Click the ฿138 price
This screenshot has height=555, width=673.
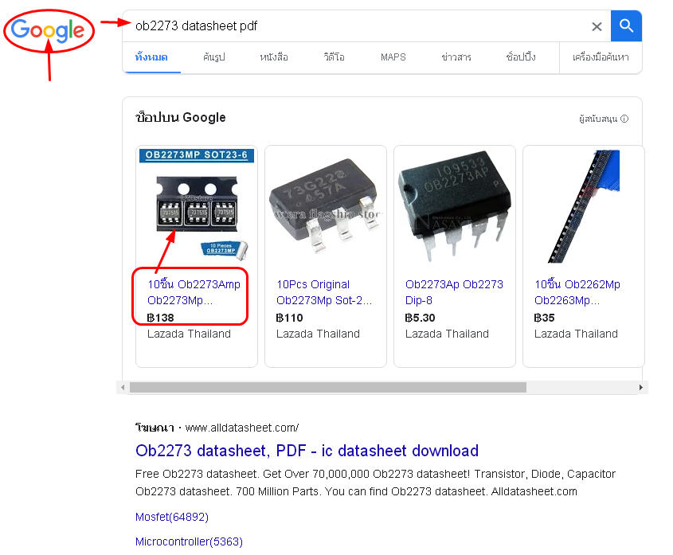click(161, 318)
